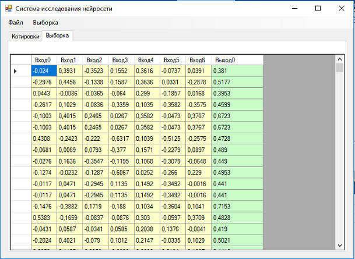The image size is (355, 259).
Task: Select cell -0,0276 in Вход0
Action: tap(44, 161)
